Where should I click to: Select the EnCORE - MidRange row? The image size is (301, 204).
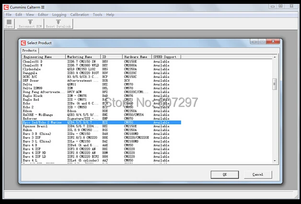point(102,115)
